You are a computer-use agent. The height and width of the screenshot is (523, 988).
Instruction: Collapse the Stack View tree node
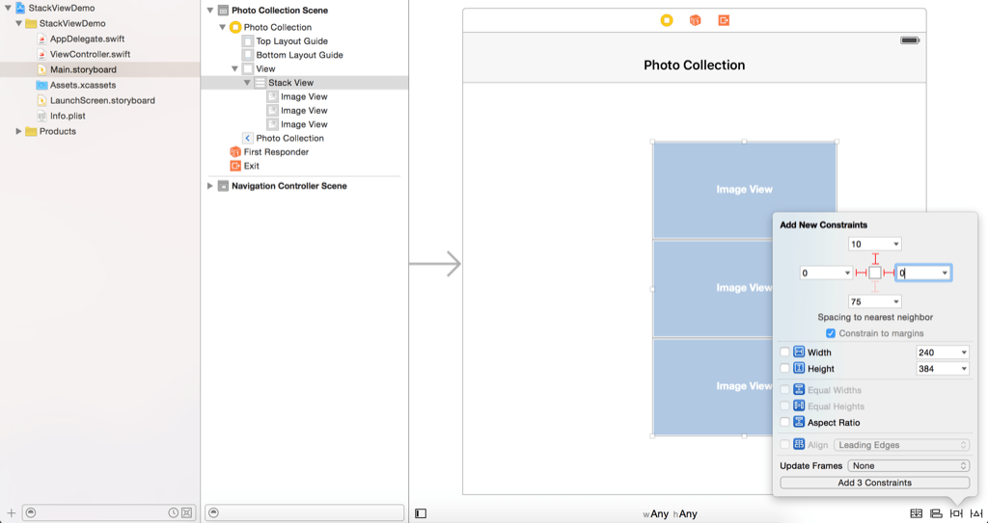click(x=247, y=83)
